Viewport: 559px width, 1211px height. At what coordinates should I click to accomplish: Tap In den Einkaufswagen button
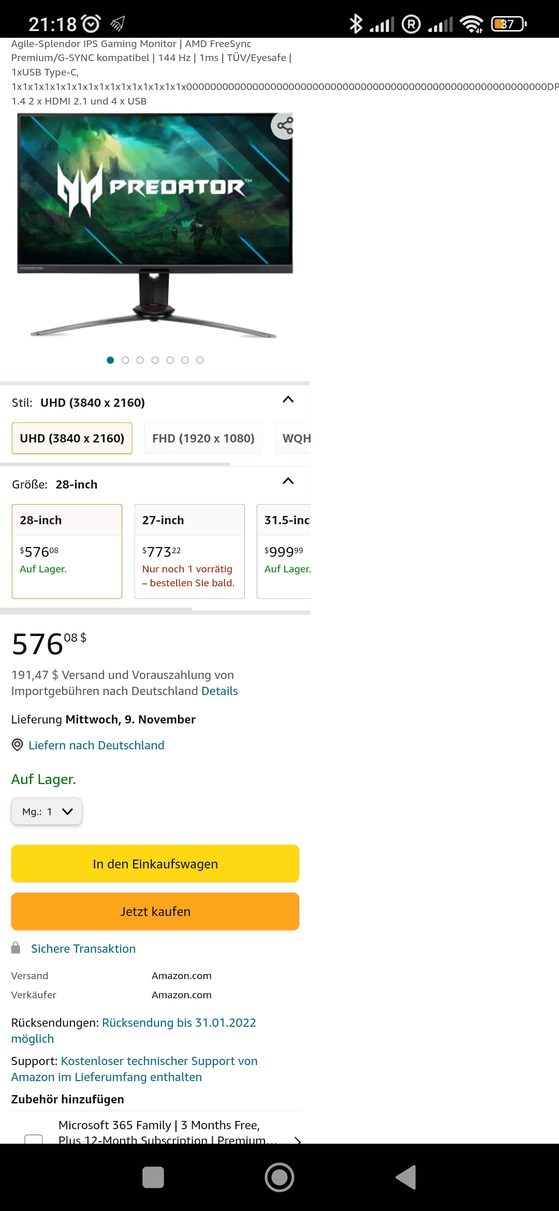click(x=155, y=864)
